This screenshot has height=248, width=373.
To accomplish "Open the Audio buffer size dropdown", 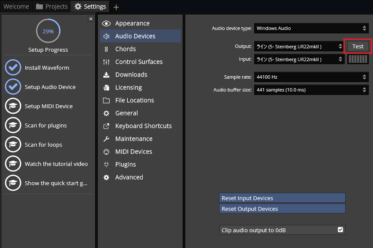I will [x=311, y=90].
